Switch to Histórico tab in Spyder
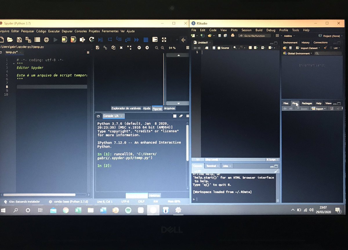This screenshot has width=348, height=250. 155,196
